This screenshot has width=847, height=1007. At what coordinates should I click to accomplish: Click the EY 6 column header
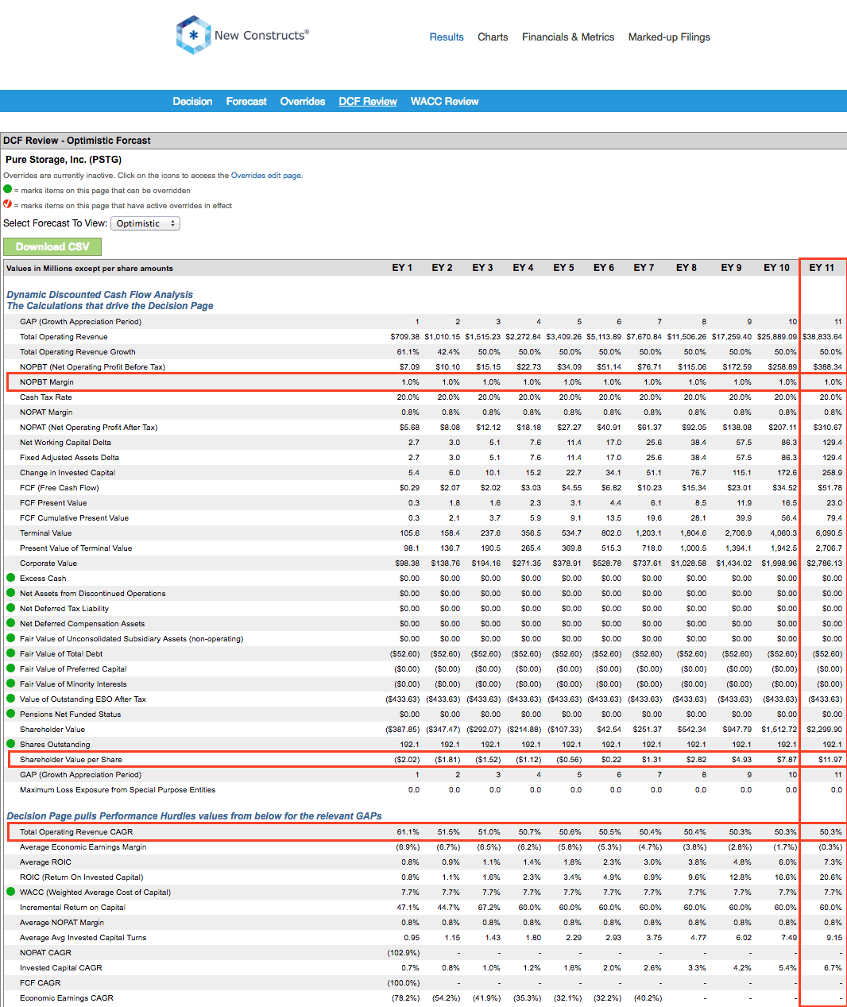click(x=604, y=268)
